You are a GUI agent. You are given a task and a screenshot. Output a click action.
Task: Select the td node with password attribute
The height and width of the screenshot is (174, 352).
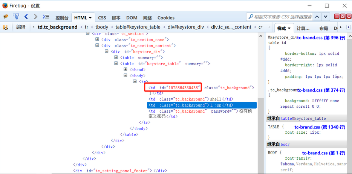200,114
